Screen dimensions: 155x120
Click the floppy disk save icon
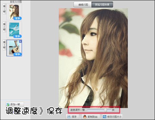pyautogui.click(x=69, y=117)
